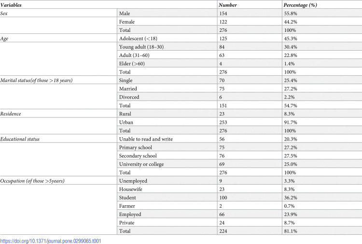Click the Age variable label
The image size is (362, 244).
tap(4, 39)
